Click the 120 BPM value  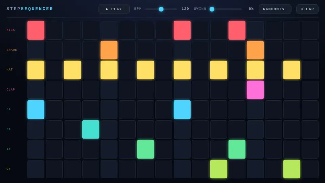185,9
